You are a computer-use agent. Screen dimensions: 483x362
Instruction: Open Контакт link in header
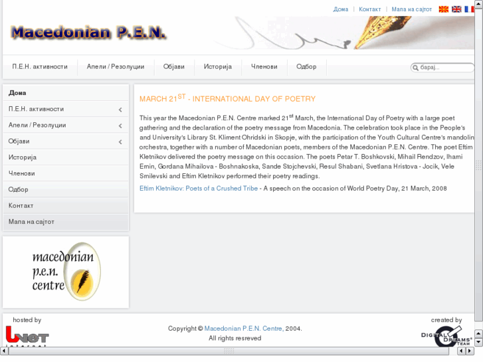pyautogui.click(x=369, y=9)
